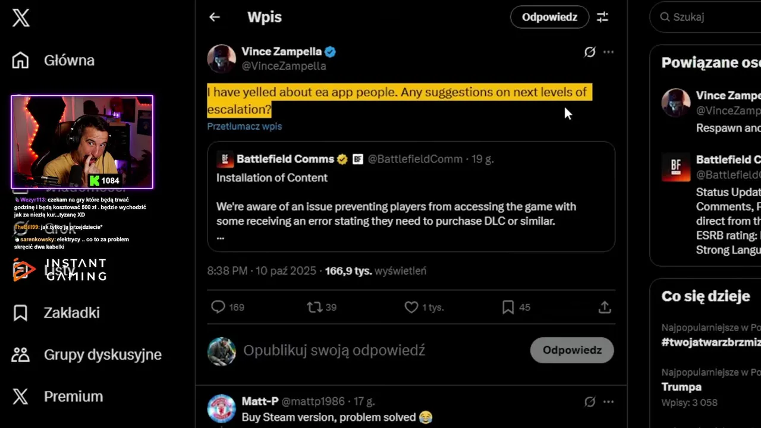Screen dimensions: 761x428
Task: Click the X logo in the sidebar
Action: point(21,18)
